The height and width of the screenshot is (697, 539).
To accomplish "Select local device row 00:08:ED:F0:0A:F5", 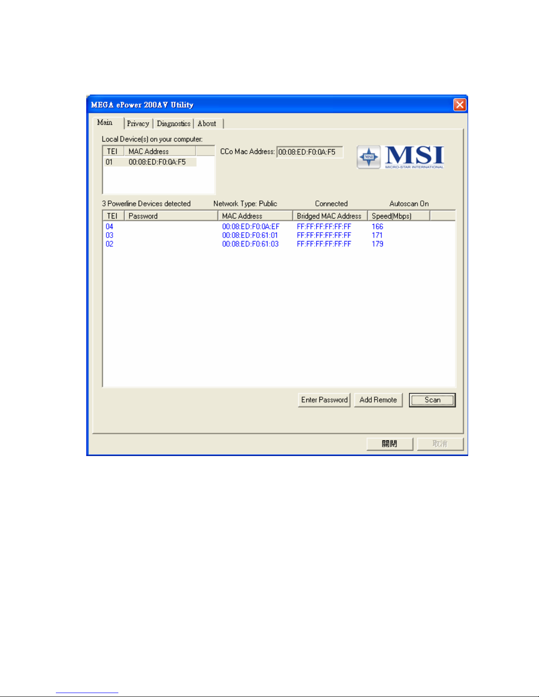I will (150, 162).
